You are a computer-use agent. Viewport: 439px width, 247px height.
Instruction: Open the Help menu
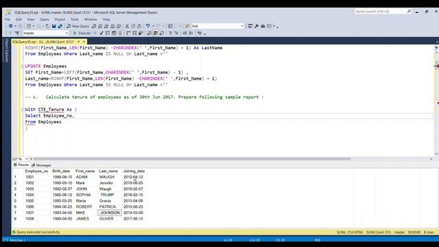click(106, 19)
